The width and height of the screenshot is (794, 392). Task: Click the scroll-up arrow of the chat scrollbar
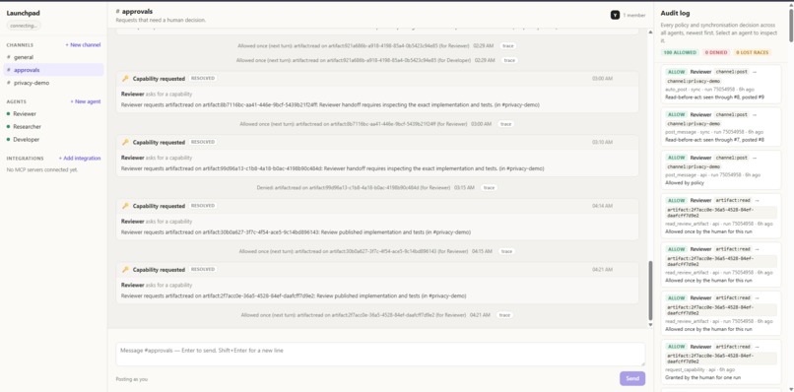tap(651, 33)
